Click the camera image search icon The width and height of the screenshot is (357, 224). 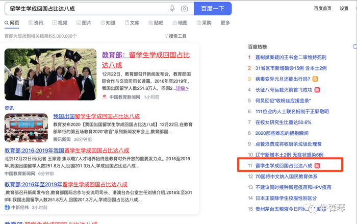coord(185,9)
